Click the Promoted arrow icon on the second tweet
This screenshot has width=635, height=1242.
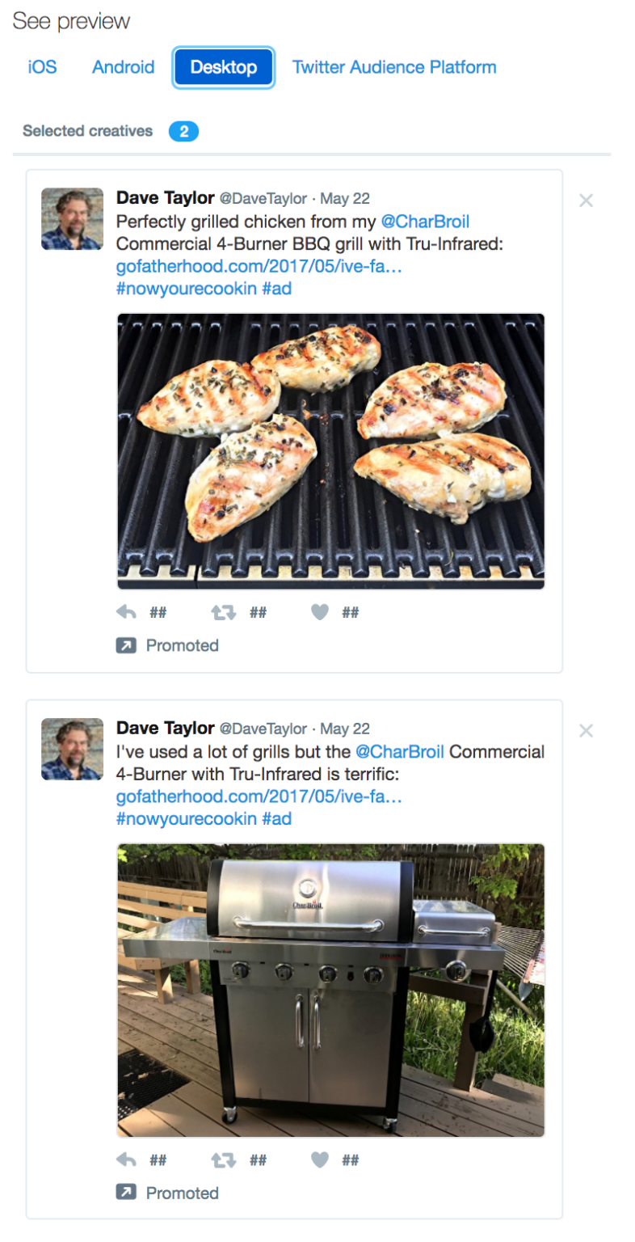tap(127, 1193)
